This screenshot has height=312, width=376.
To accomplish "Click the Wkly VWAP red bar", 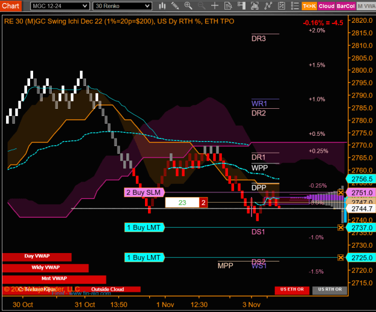I will 46,268.
